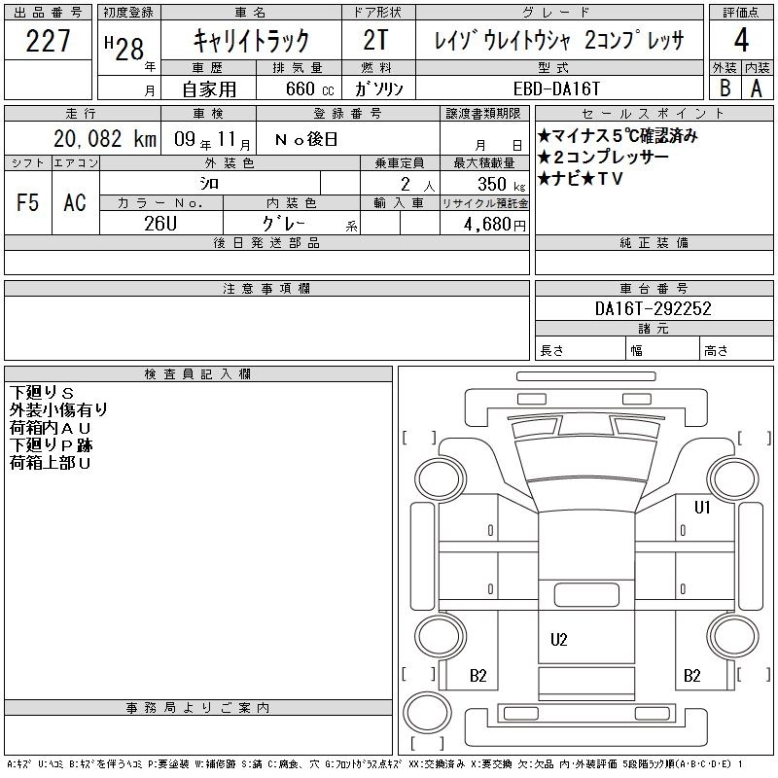Click the 出品番号 header
This screenshot has width=778, height=778.
click(x=48, y=13)
